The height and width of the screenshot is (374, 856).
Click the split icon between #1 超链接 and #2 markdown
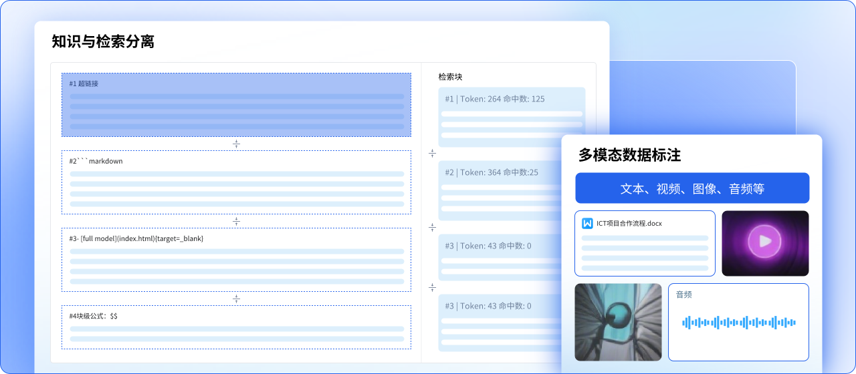[236, 144]
